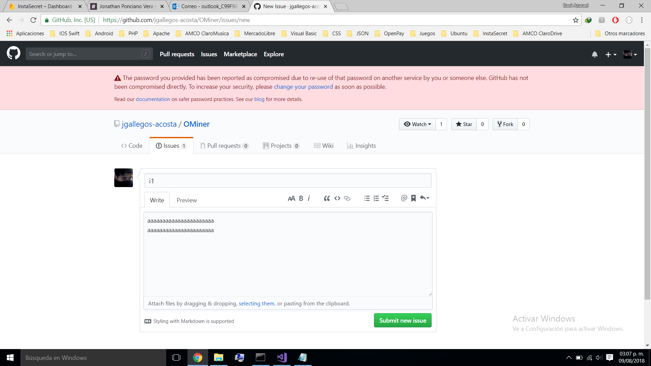651x366 pixels.
Task: Follow the change your password link
Action: coord(303,87)
